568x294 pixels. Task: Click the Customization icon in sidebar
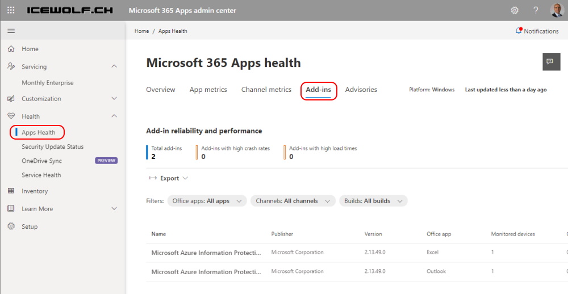click(11, 99)
